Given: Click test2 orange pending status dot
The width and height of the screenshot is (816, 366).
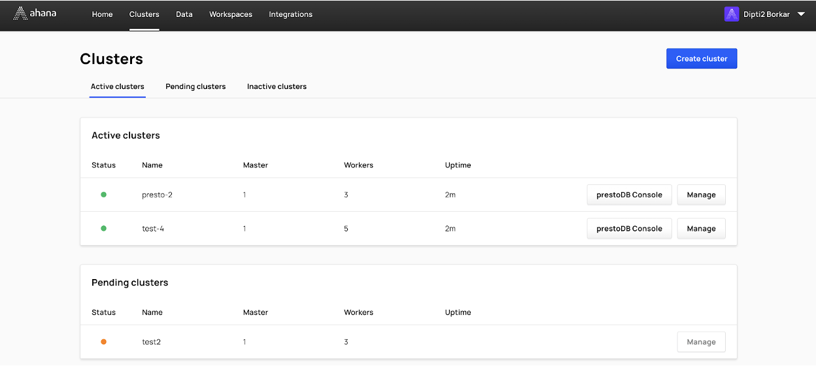Looking at the screenshot, I should click(103, 342).
